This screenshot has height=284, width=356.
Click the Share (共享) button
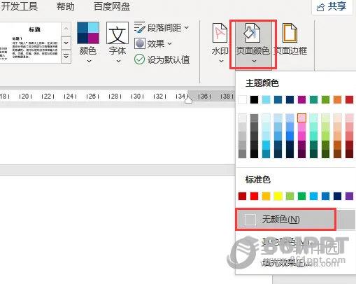pyautogui.click(x=332, y=7)
